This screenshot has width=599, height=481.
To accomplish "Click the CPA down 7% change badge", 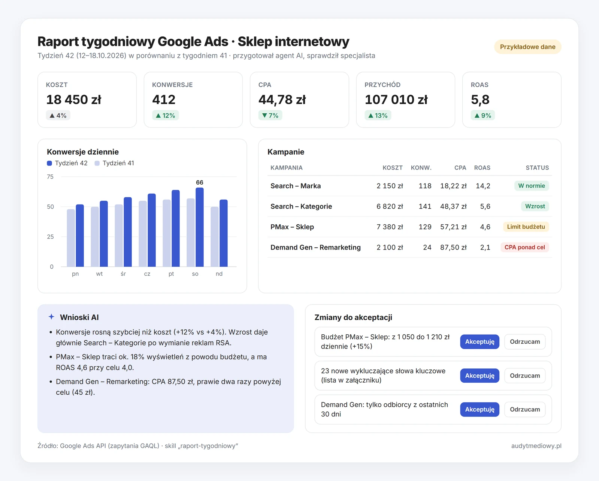I will 270,116.
